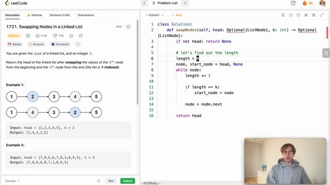Switch to the Description tab
The width and height of the screenshot is (330, 185).
click(12, 15)
